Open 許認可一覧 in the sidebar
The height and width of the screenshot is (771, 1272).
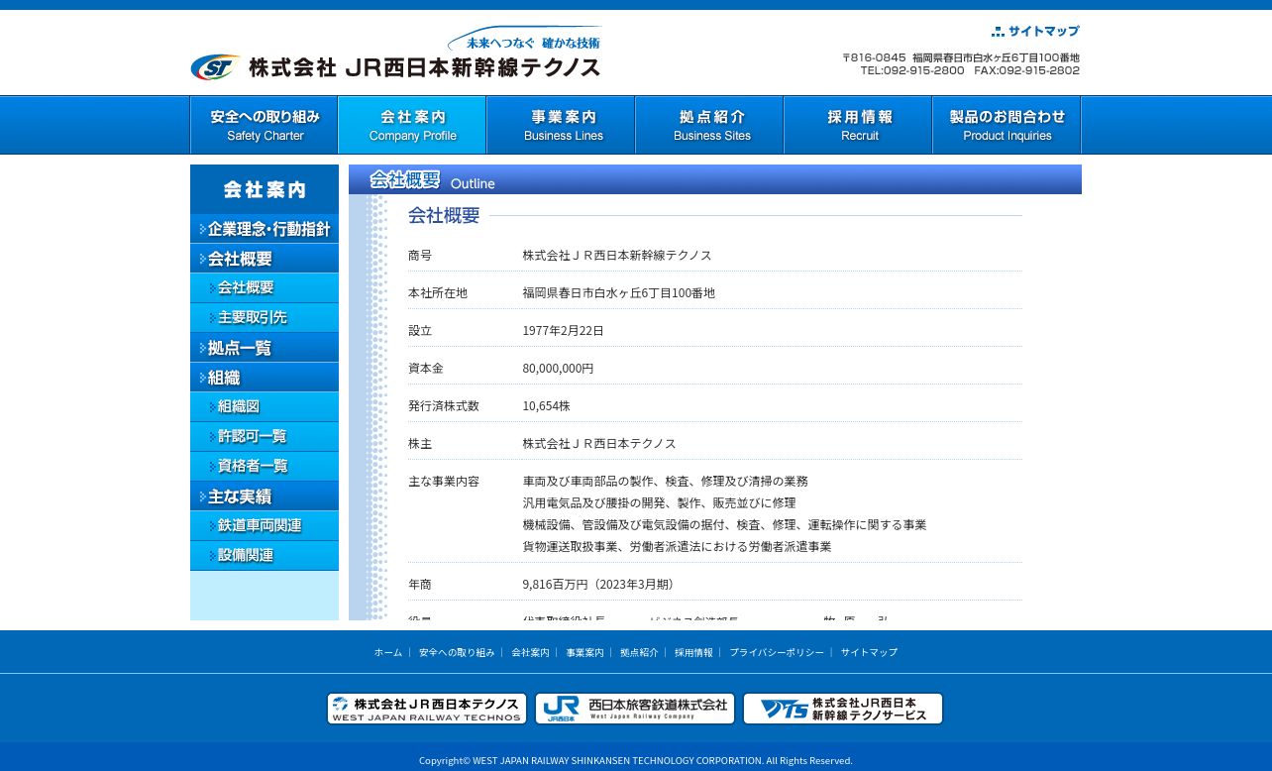tap(265, 437)
